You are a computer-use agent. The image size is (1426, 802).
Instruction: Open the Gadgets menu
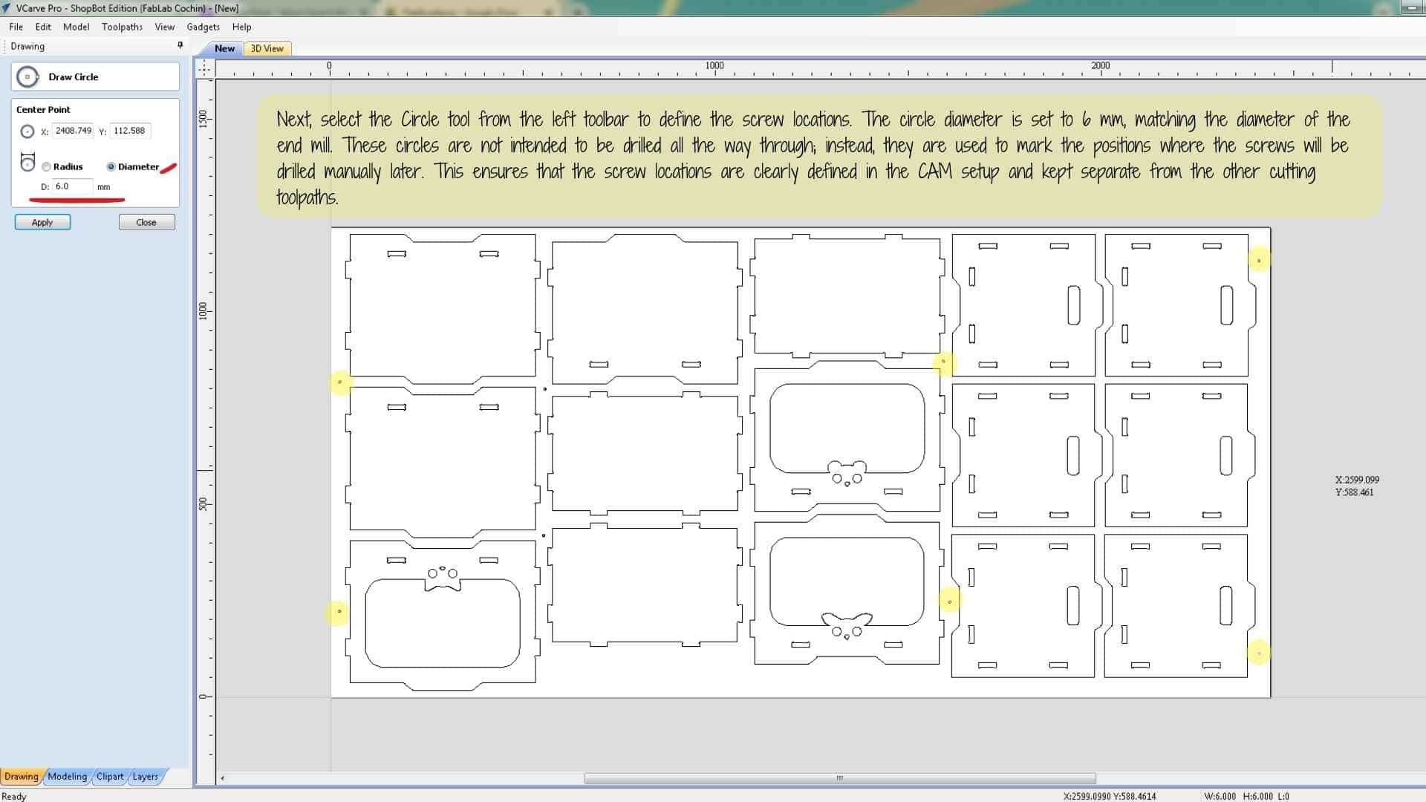pyautogui.click(x=203, y=27)
